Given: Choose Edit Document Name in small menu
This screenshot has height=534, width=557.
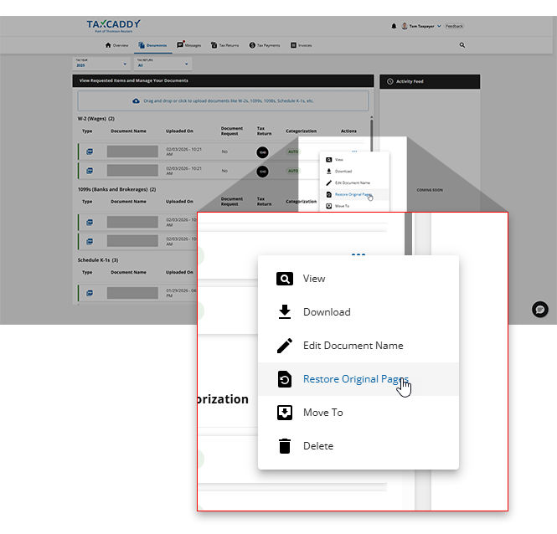Looking at the screenshot, I should (x=354, y=182).
